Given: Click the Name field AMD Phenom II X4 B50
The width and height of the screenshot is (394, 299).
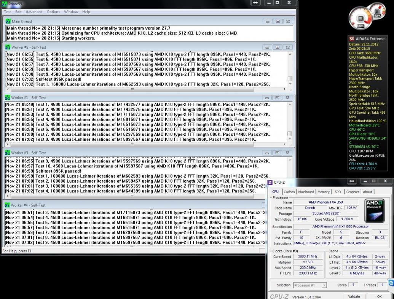Looking at the screenshot, I should tap(325, 202).
